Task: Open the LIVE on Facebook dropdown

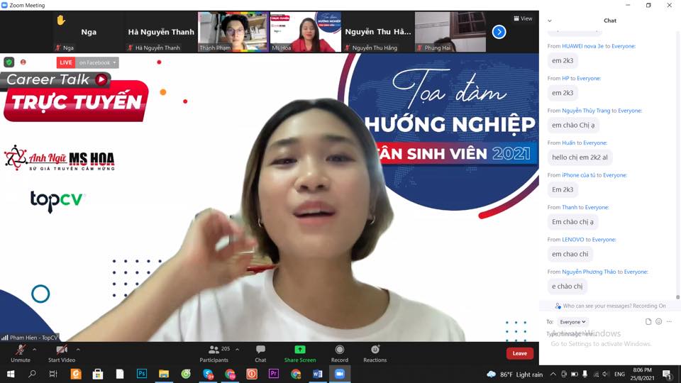Action: 97,62
